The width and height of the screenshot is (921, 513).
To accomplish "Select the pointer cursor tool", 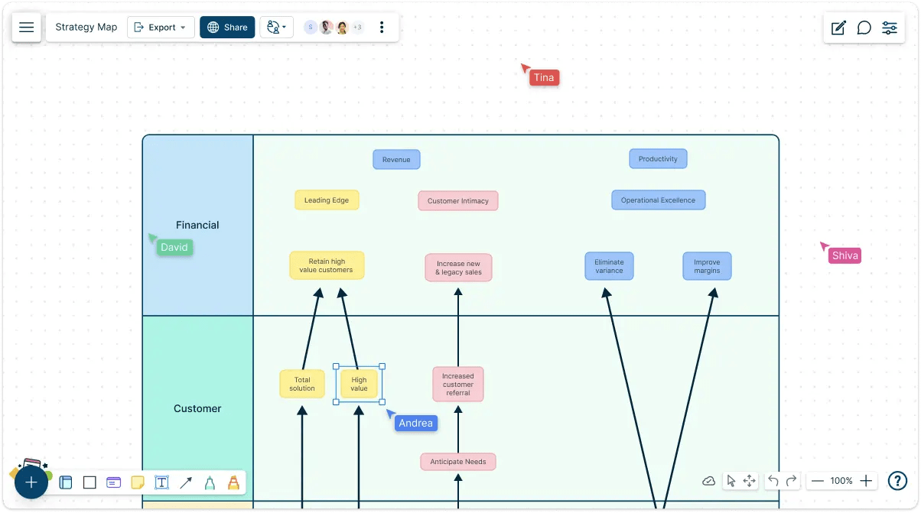I will point(731,481).
